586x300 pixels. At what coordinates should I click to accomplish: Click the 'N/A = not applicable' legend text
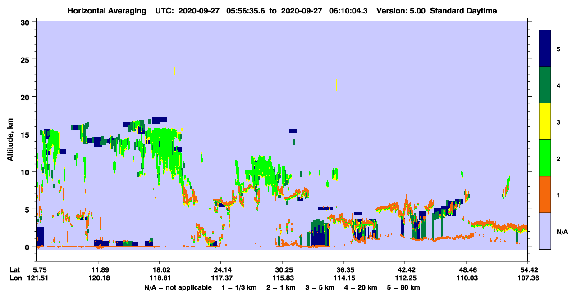coord(178,287)
